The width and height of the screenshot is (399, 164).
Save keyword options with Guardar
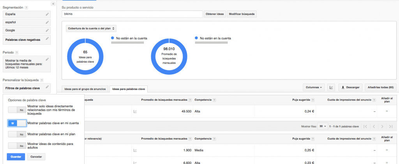coord(16,157)
